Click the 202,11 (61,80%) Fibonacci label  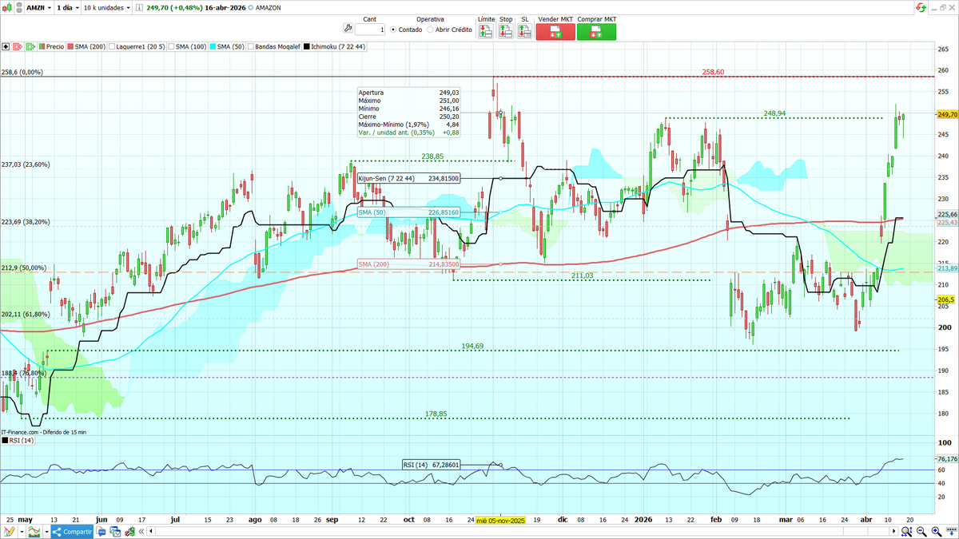26,314
